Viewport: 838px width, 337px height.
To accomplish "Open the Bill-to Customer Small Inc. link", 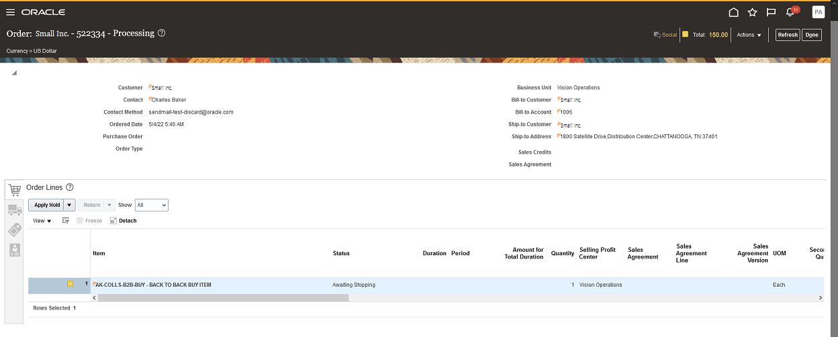I will pyautogui.click(x=571, y=100).
